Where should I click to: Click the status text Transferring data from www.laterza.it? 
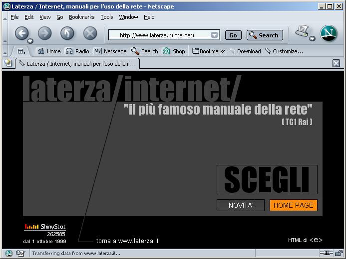click(x=76, y=254)
